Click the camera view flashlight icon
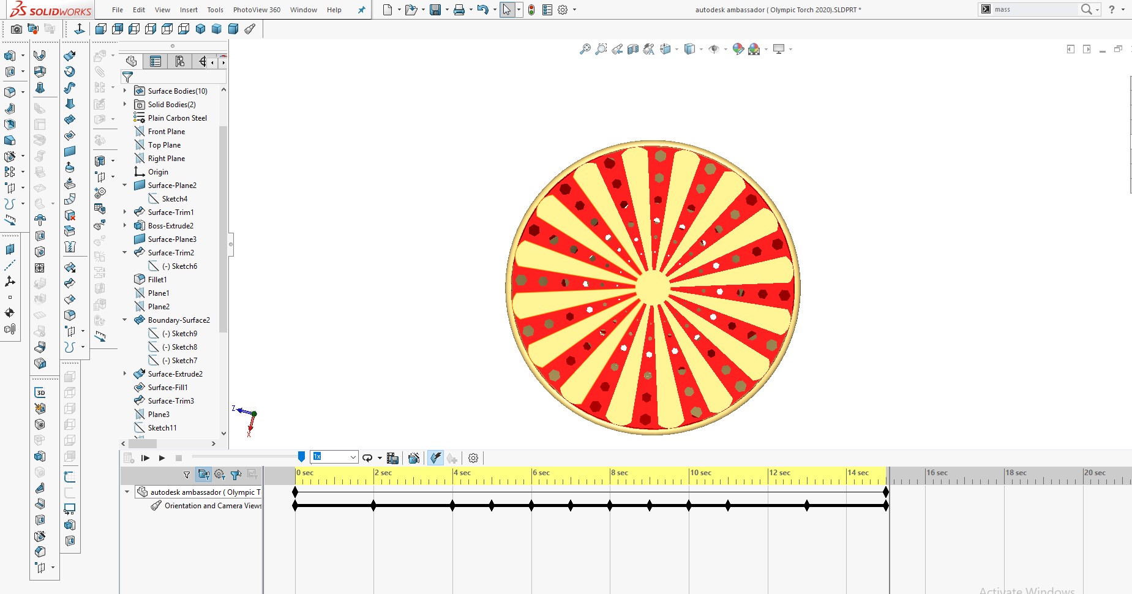 [250, 29]
